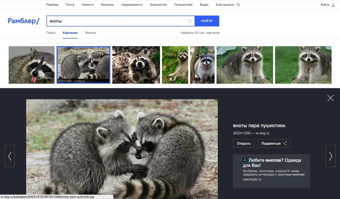Open the Ещё проекты menu
The height and width of the screenshot is (199, 340).
click(x=225, y=5)
